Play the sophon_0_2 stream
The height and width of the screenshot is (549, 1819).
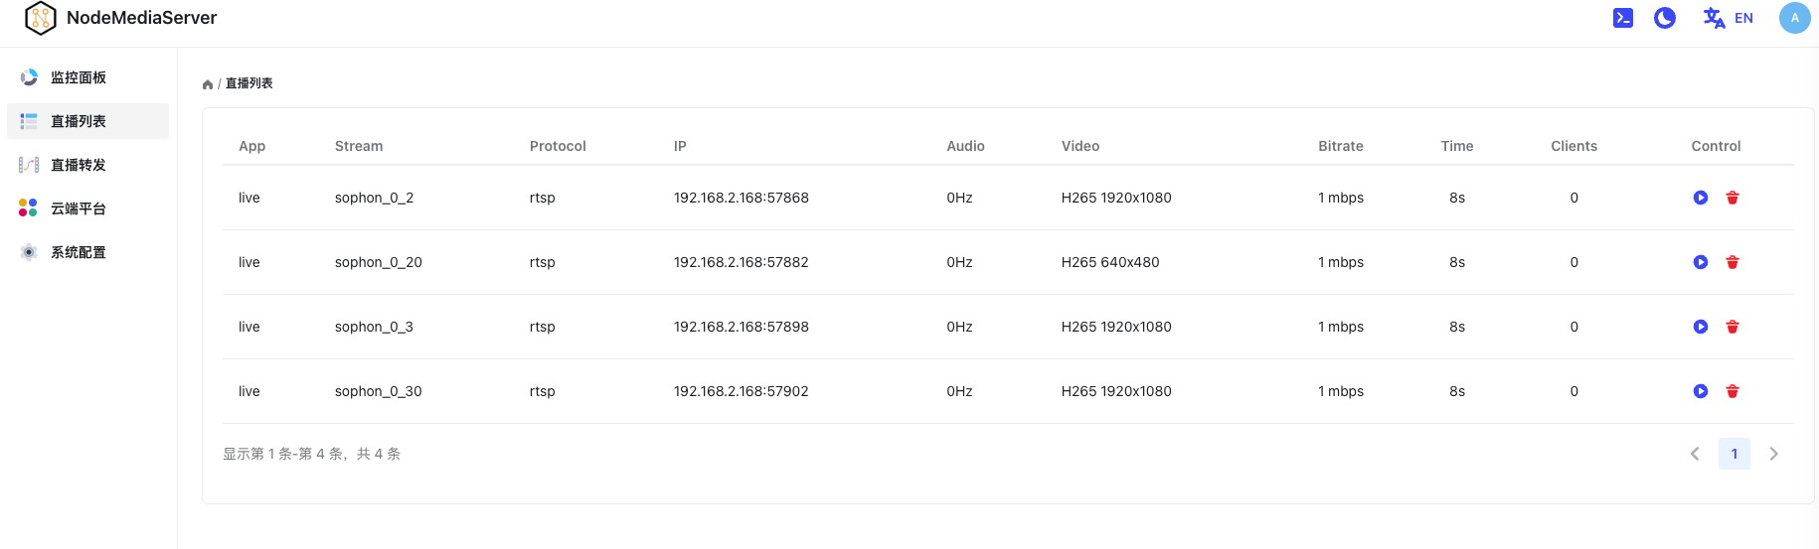pos(1701,198)
